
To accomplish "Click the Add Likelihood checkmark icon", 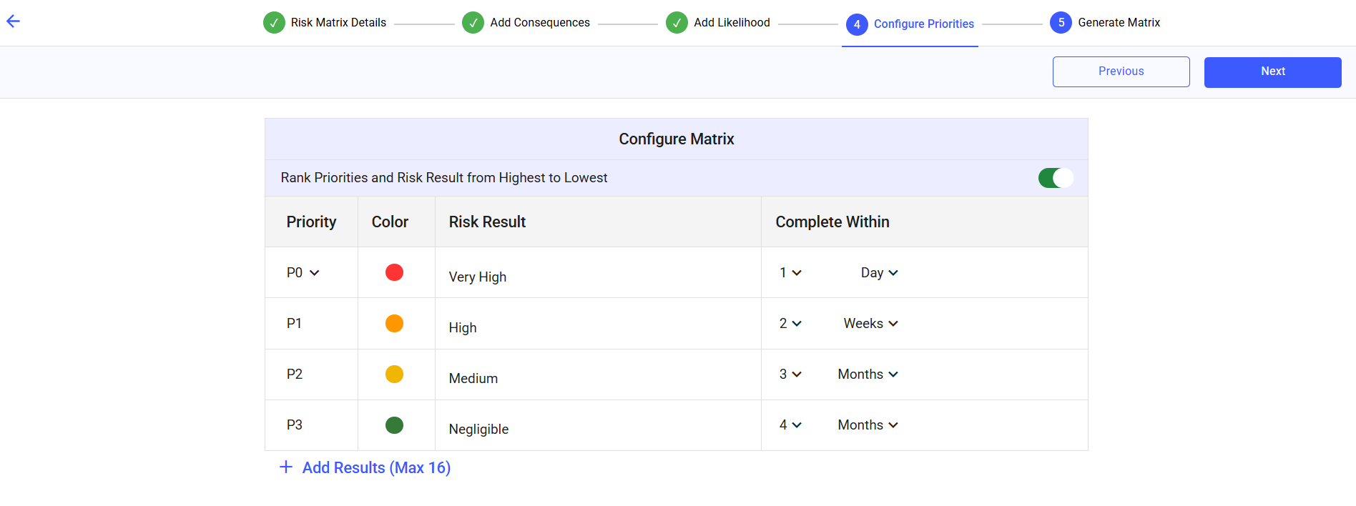I will pos(677,23).
